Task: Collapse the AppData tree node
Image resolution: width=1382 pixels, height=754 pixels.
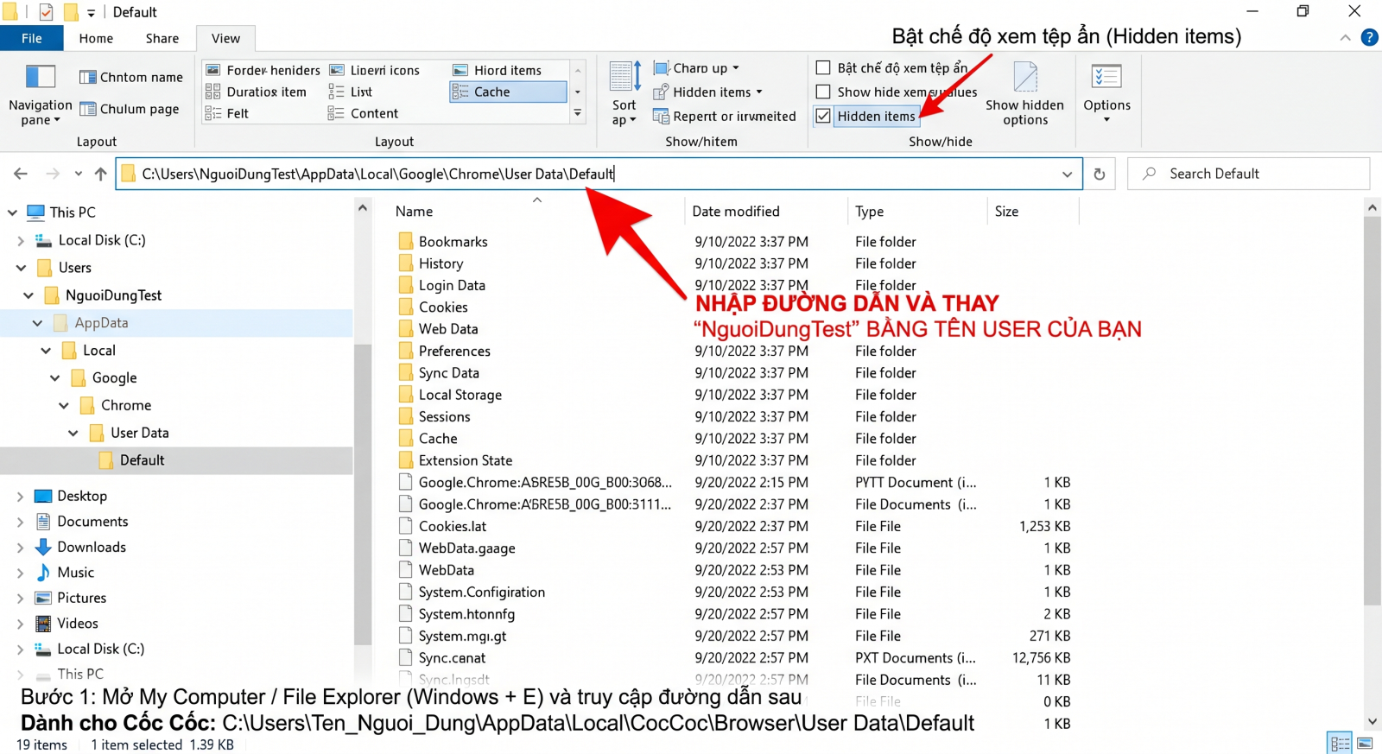Action: [37, 323]
